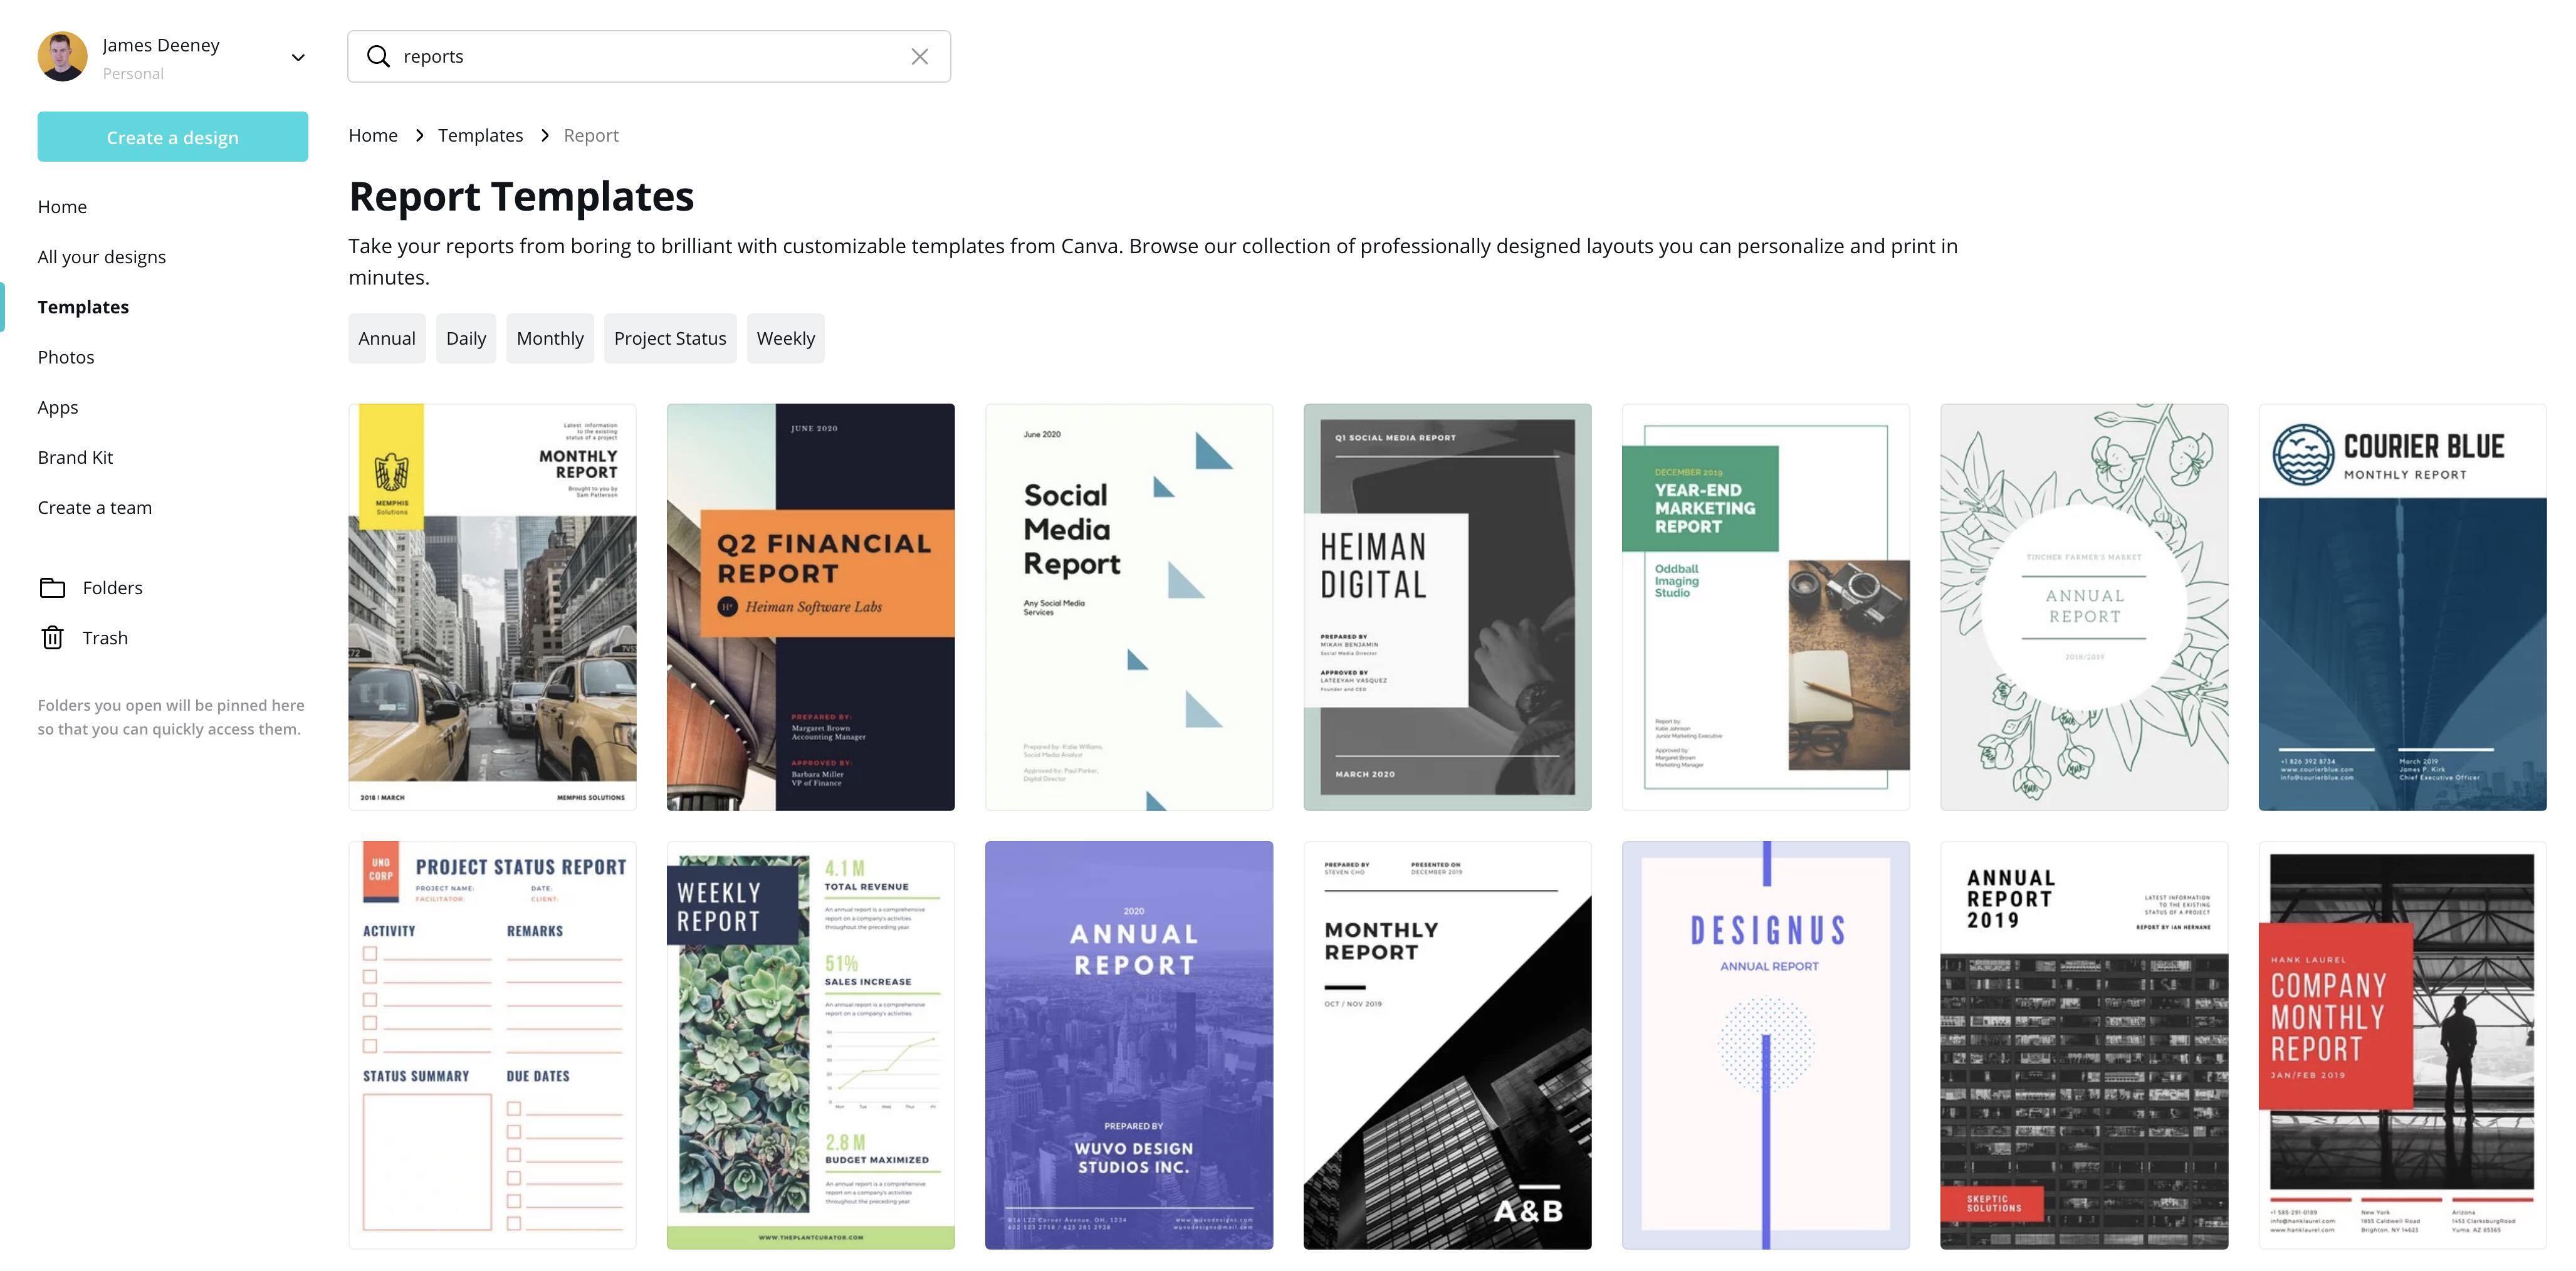Open Brand Kit in the sidebar

pyautogui.click(x=75, y=457)
